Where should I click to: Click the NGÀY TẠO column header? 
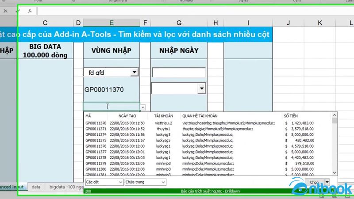(127, 116)
